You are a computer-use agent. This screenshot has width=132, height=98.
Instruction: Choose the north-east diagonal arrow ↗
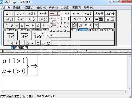(54, 27)
